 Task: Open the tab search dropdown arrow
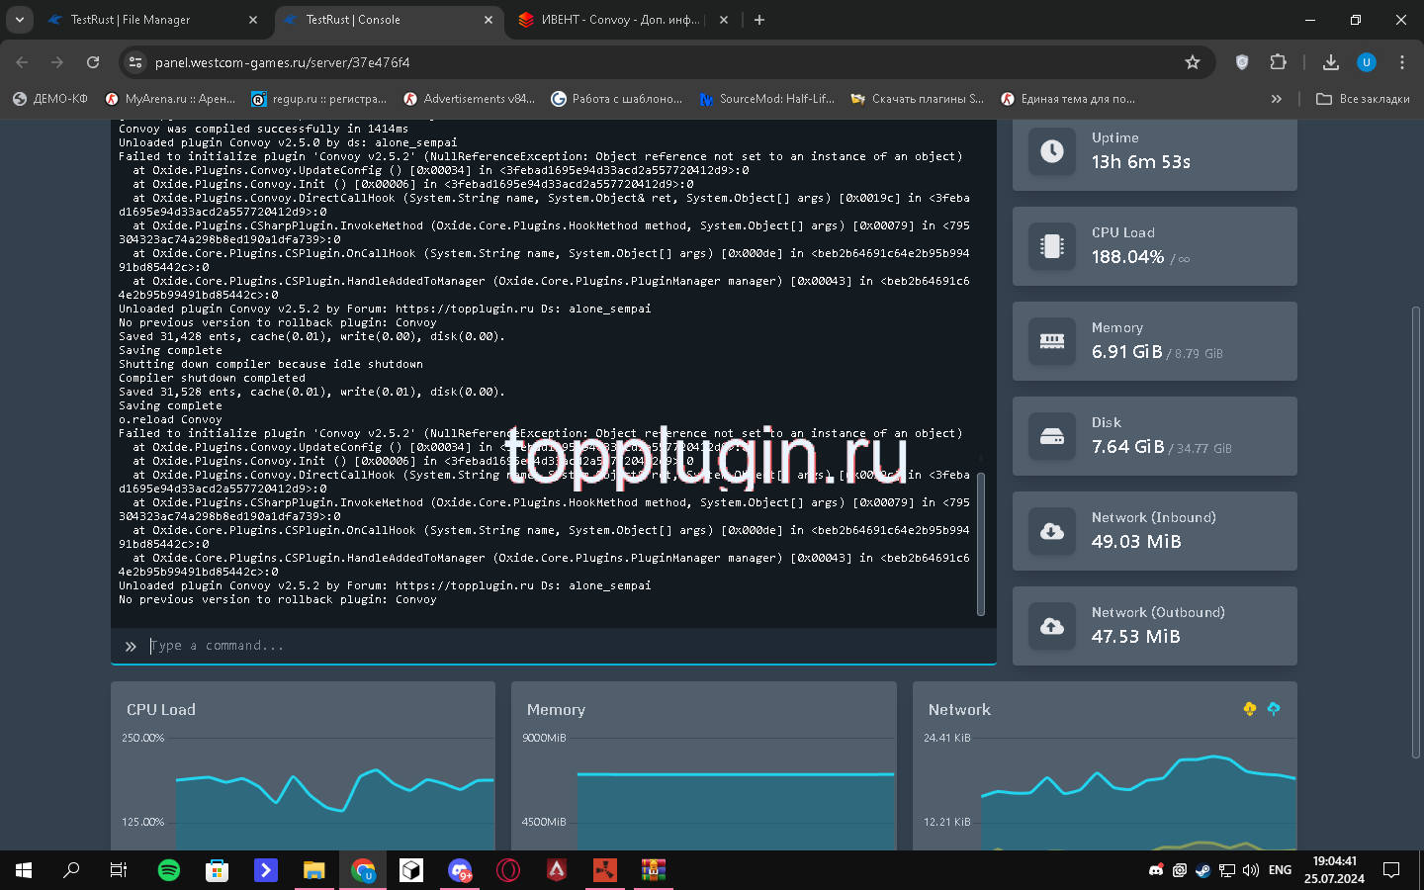click(x=19, y=20)
